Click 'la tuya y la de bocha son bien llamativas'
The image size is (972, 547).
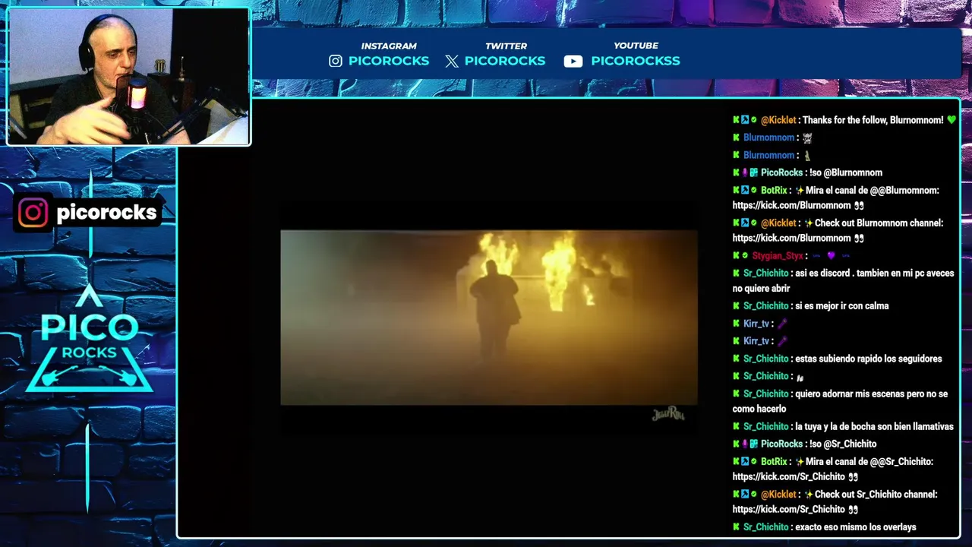(x=874, y=427)
